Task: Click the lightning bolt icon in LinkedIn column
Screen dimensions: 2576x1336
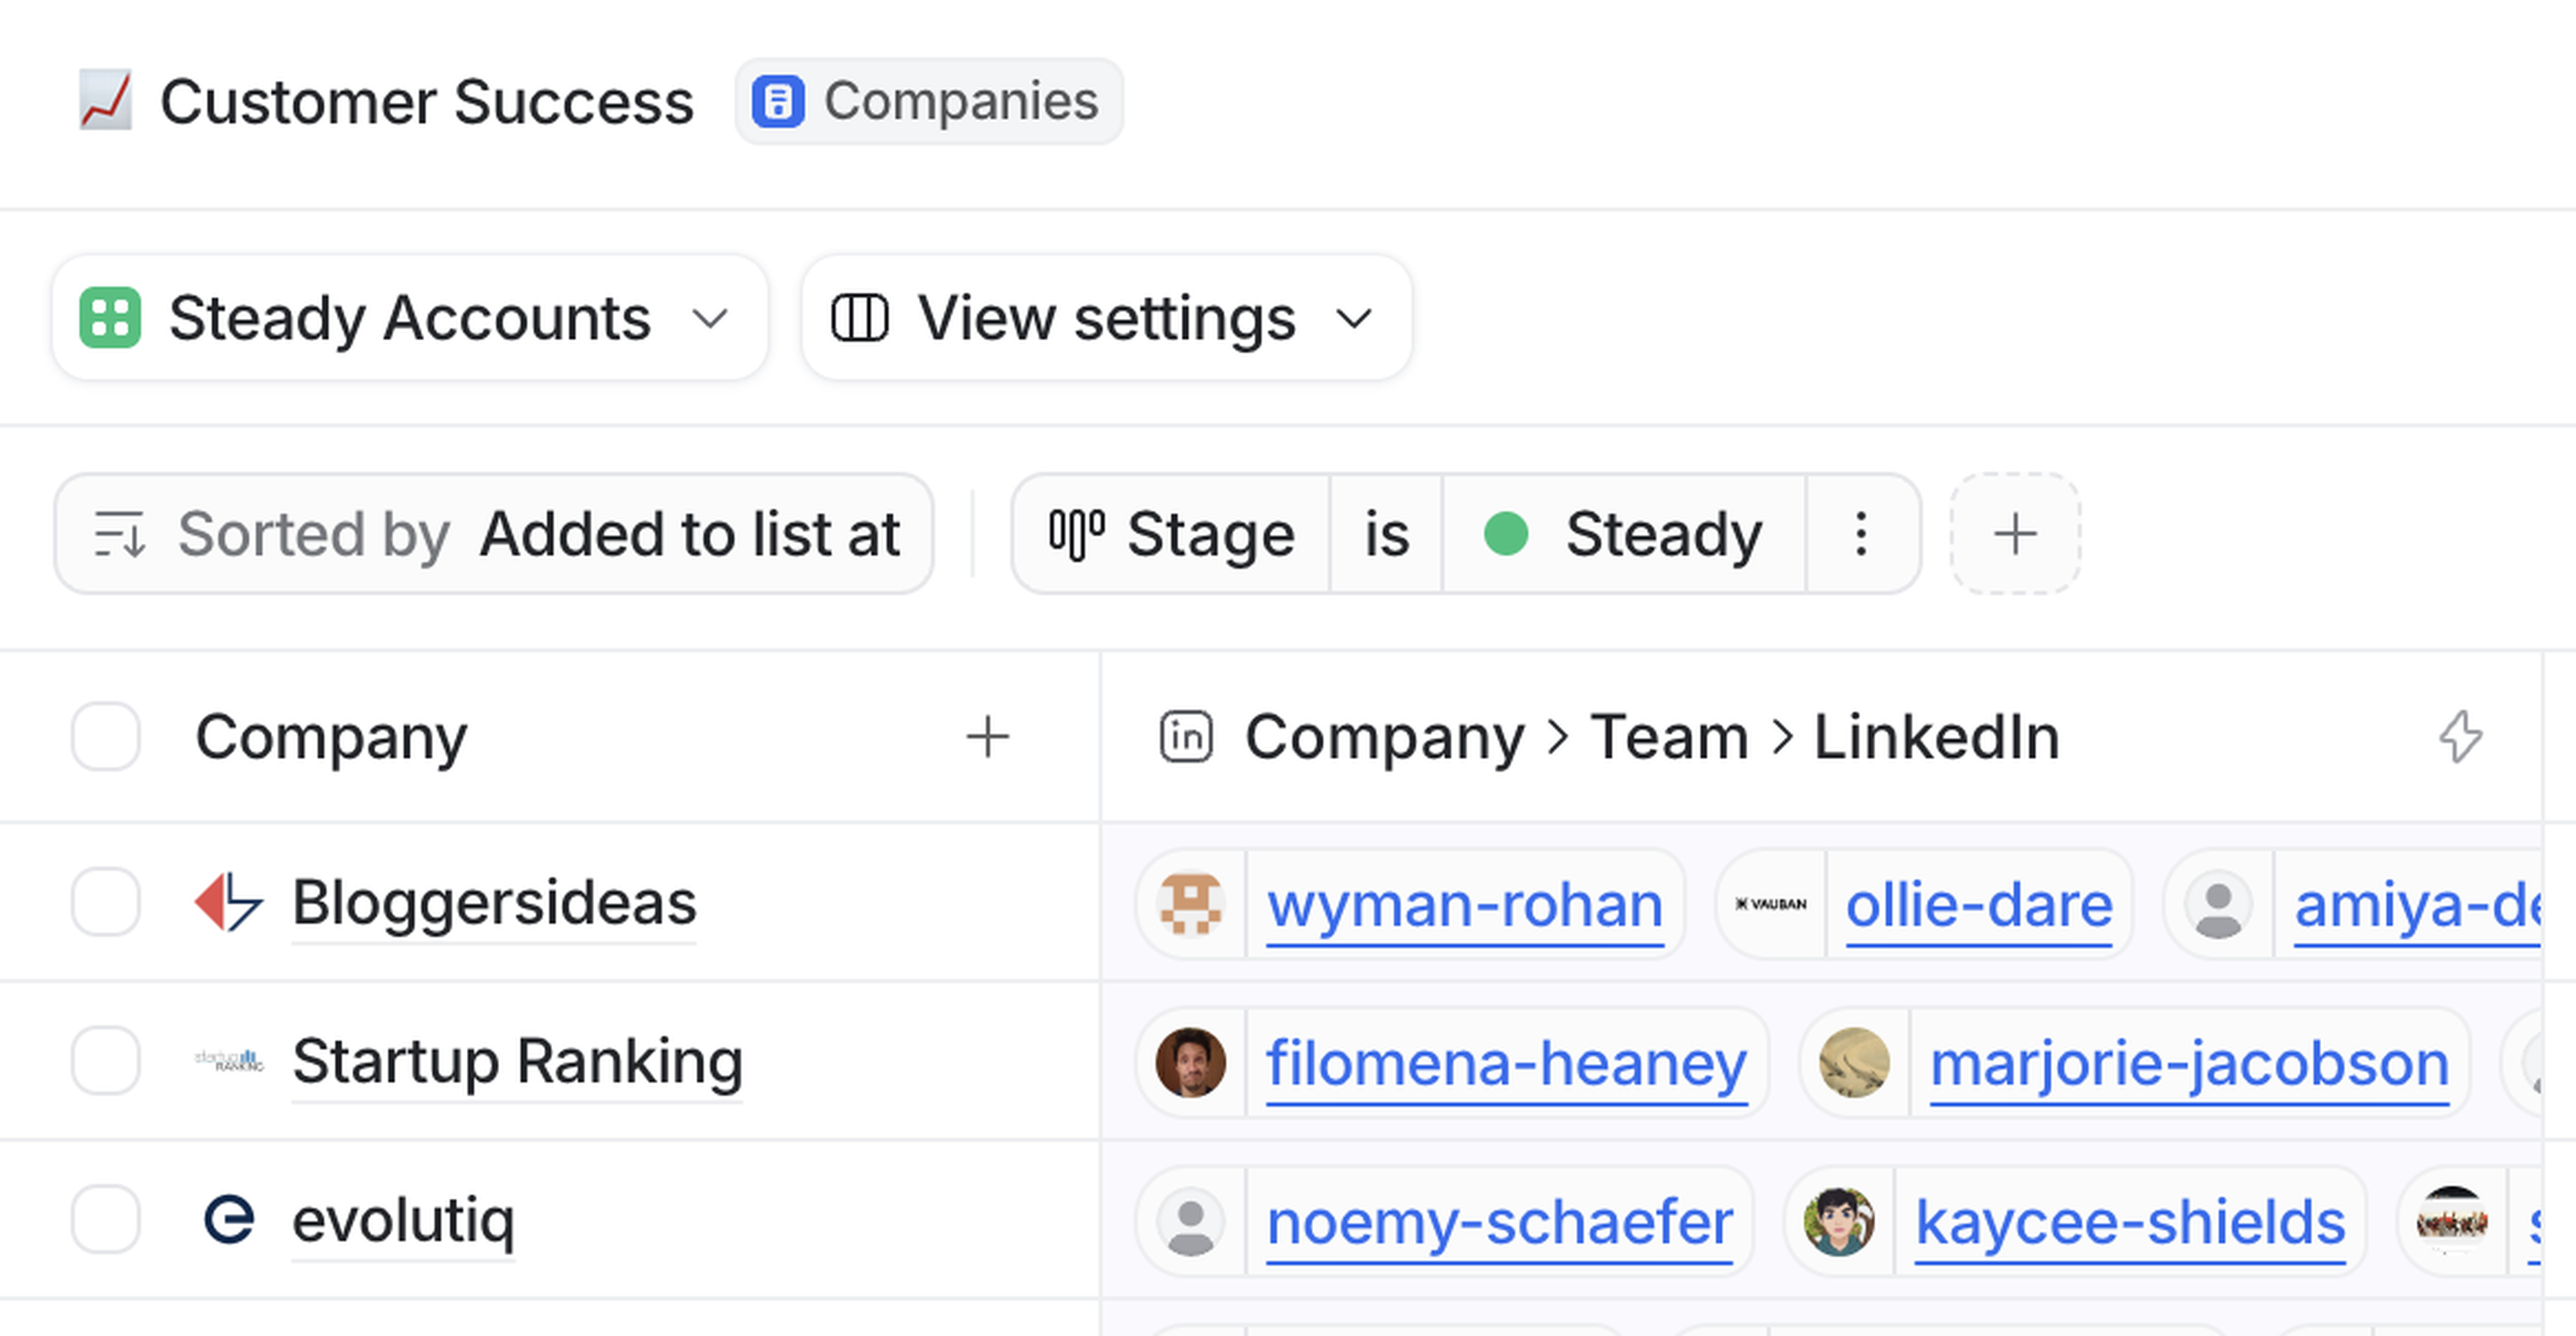Action: tap(2459, 737)
